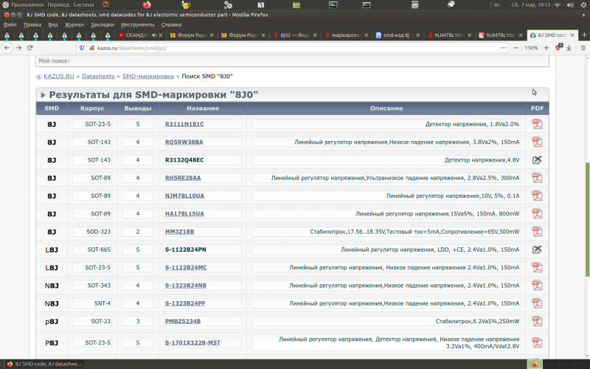Image resolution: width=590 pixels, height=369 pixels.
Task: Launch Firefox from top panel
Action: coord(147,5)
